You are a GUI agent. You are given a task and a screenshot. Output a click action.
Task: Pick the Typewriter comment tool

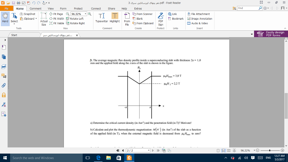pos(102,18)
